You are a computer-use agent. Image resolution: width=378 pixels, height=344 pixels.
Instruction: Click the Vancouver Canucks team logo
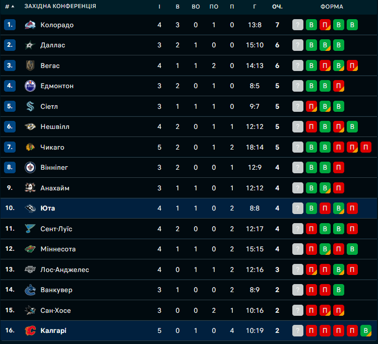point(30,290)
